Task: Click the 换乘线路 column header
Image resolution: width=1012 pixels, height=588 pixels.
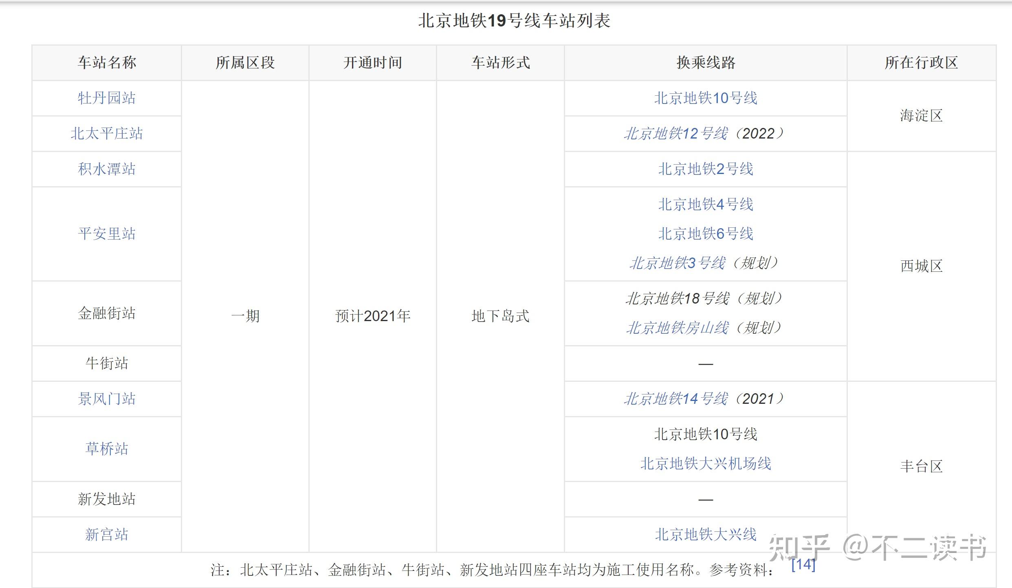Action: pyautogui.click(x=705, y=63)
